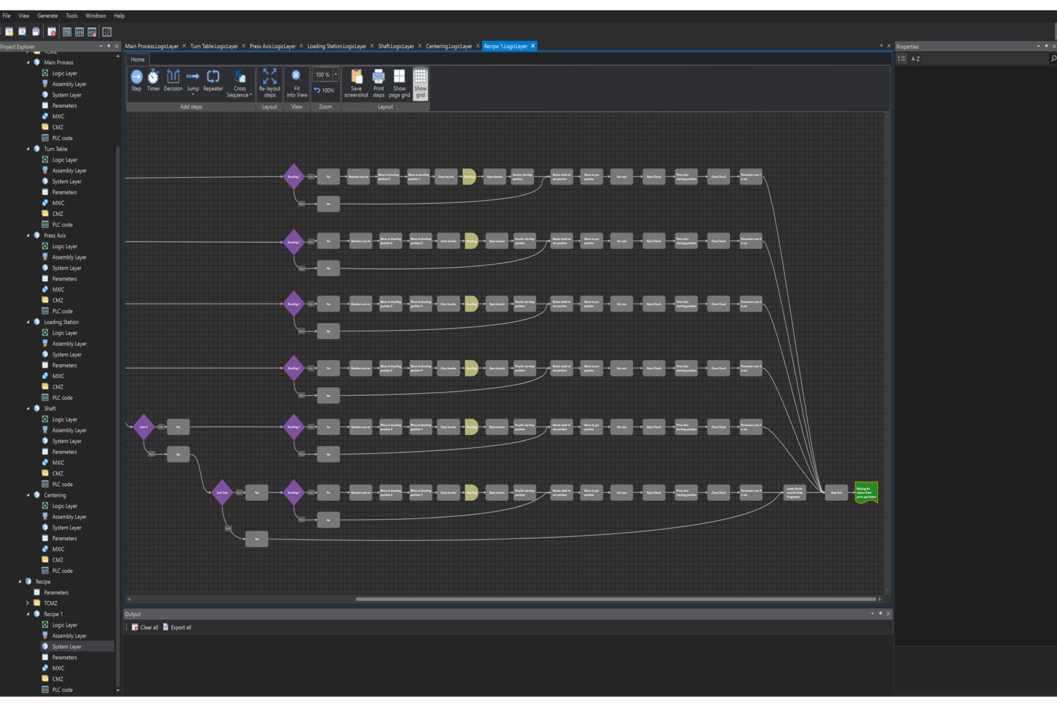
Task: Open the File menu
Action: click(x=7, y=16)
